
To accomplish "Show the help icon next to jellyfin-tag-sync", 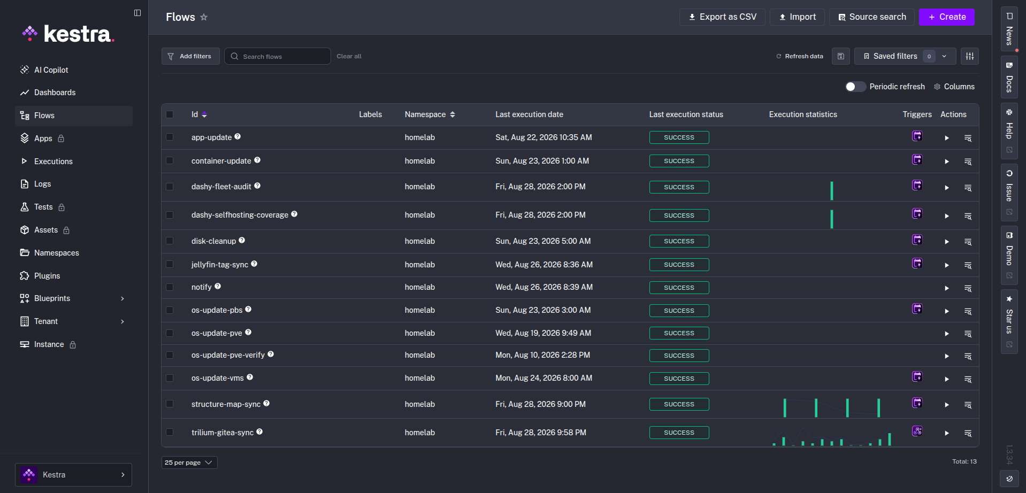I will tap(254, 264).
